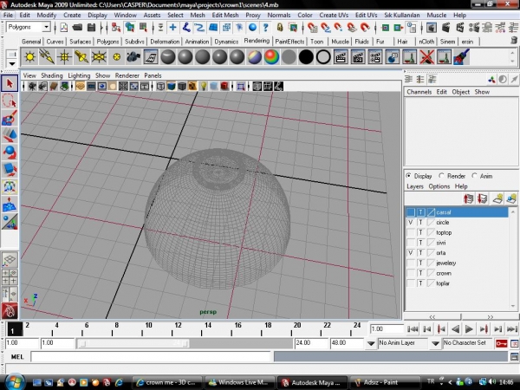
Task: Activate the Lasso selection tool
Action: [10, 101]
